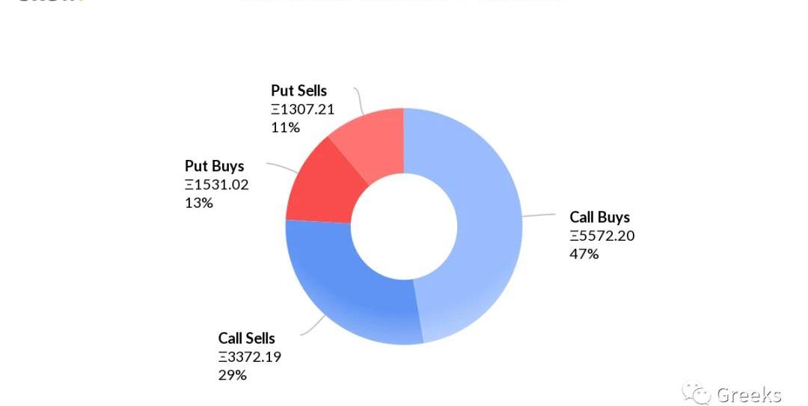
Task: Click the Ξ3372.19 Call Sells value
Action: pos(250,357)
